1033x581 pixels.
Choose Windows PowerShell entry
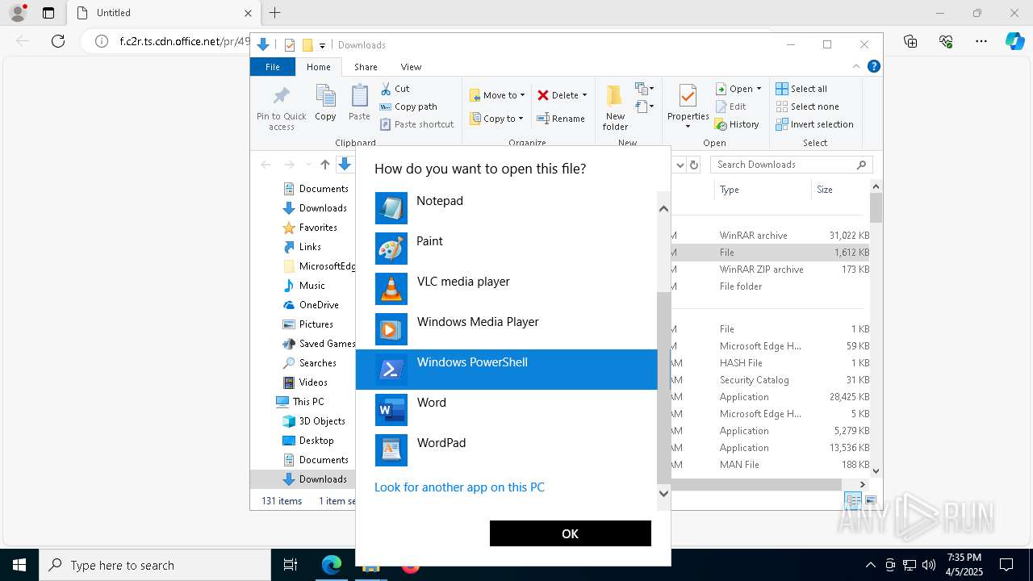click(x=507, y=370)
